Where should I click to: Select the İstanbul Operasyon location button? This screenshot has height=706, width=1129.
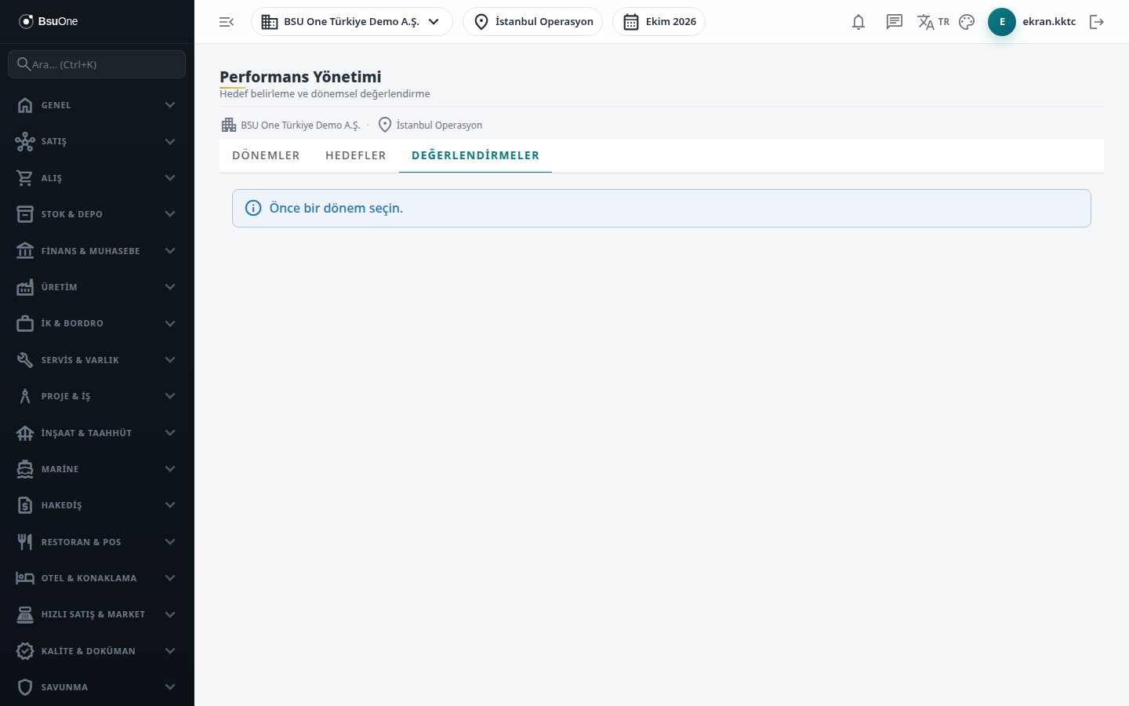(x=532, y=22)
